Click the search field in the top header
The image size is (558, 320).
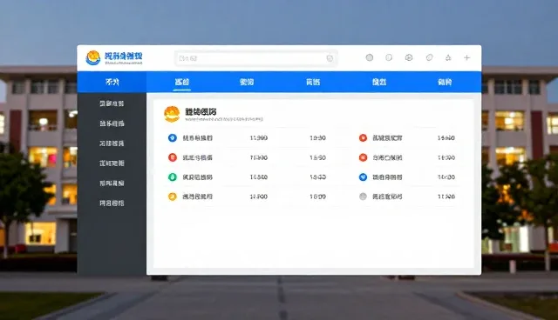[255, 58]
